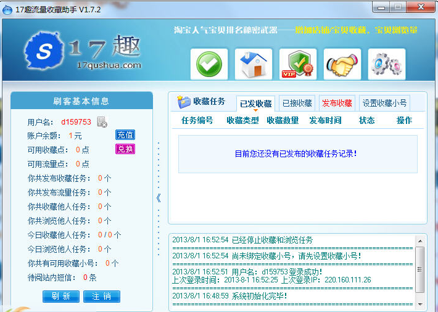
Task: Click the 充值 recharge button
Action: coord(125,135)
